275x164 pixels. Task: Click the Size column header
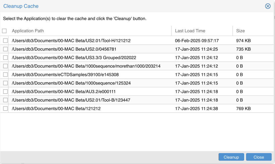[240, 31]
